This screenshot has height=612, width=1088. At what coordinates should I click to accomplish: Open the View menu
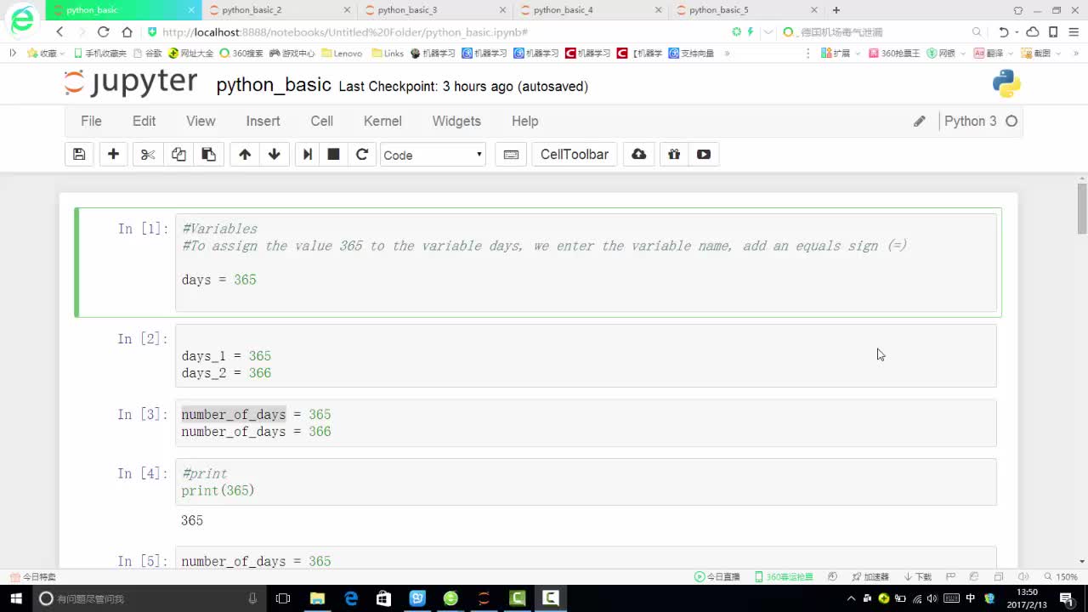(x=201, y=121)
